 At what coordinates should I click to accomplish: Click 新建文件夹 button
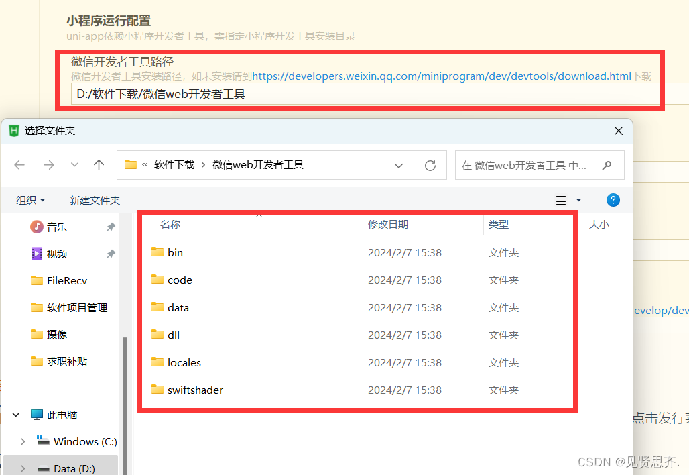click(95, 200)
